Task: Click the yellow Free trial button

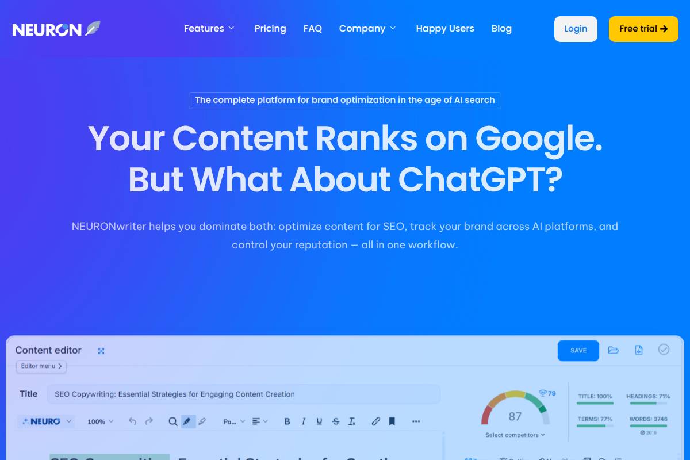Action: (x=643, y=29)
